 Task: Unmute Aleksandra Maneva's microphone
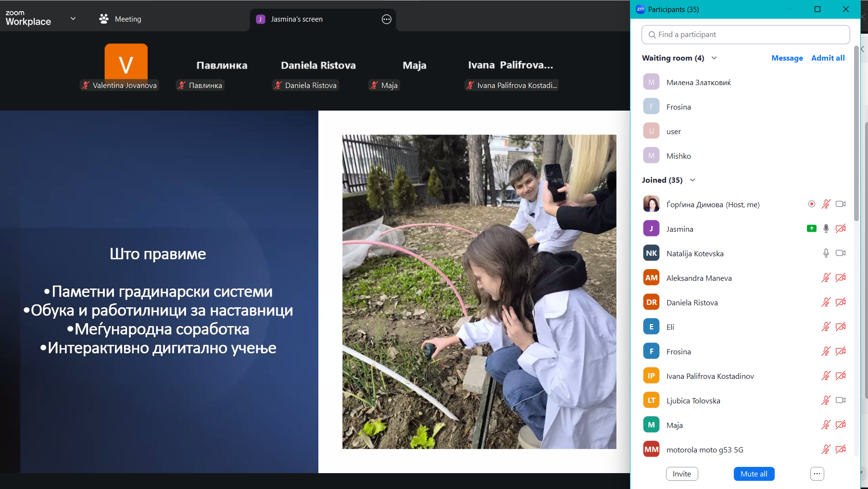(x=826, y=277)
